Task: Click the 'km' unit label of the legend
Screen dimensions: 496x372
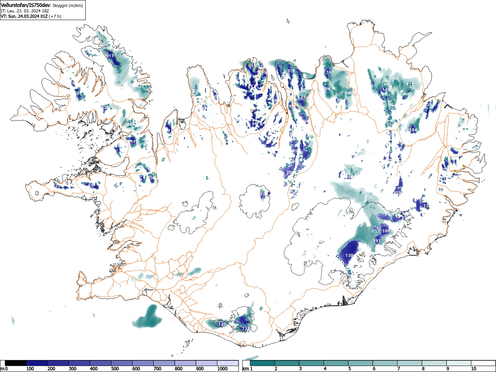Action: coord(246,369)
